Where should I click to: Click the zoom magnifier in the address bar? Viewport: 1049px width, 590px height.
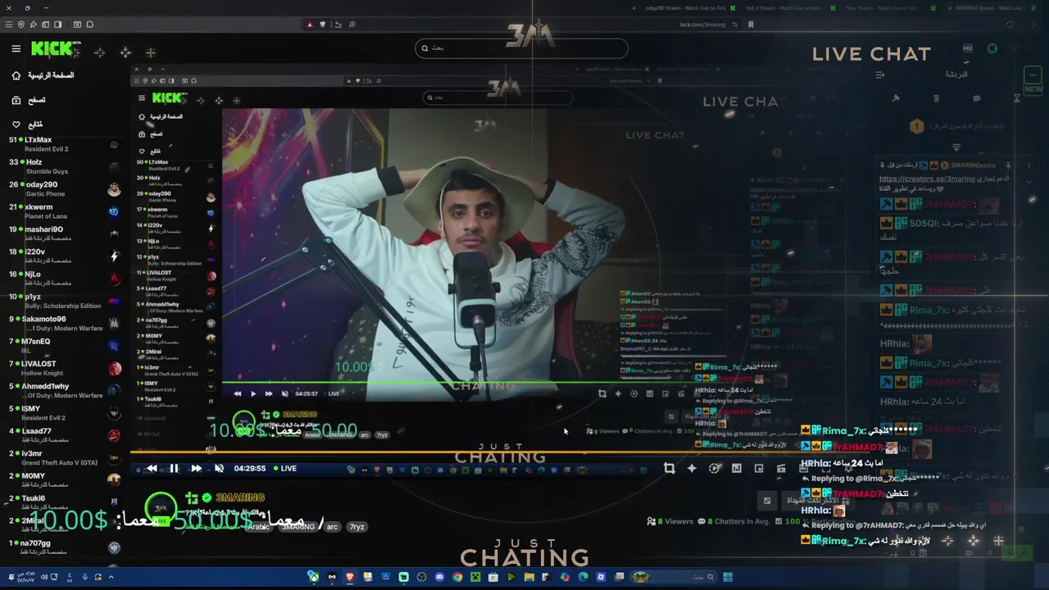click(x=352, y=25)
